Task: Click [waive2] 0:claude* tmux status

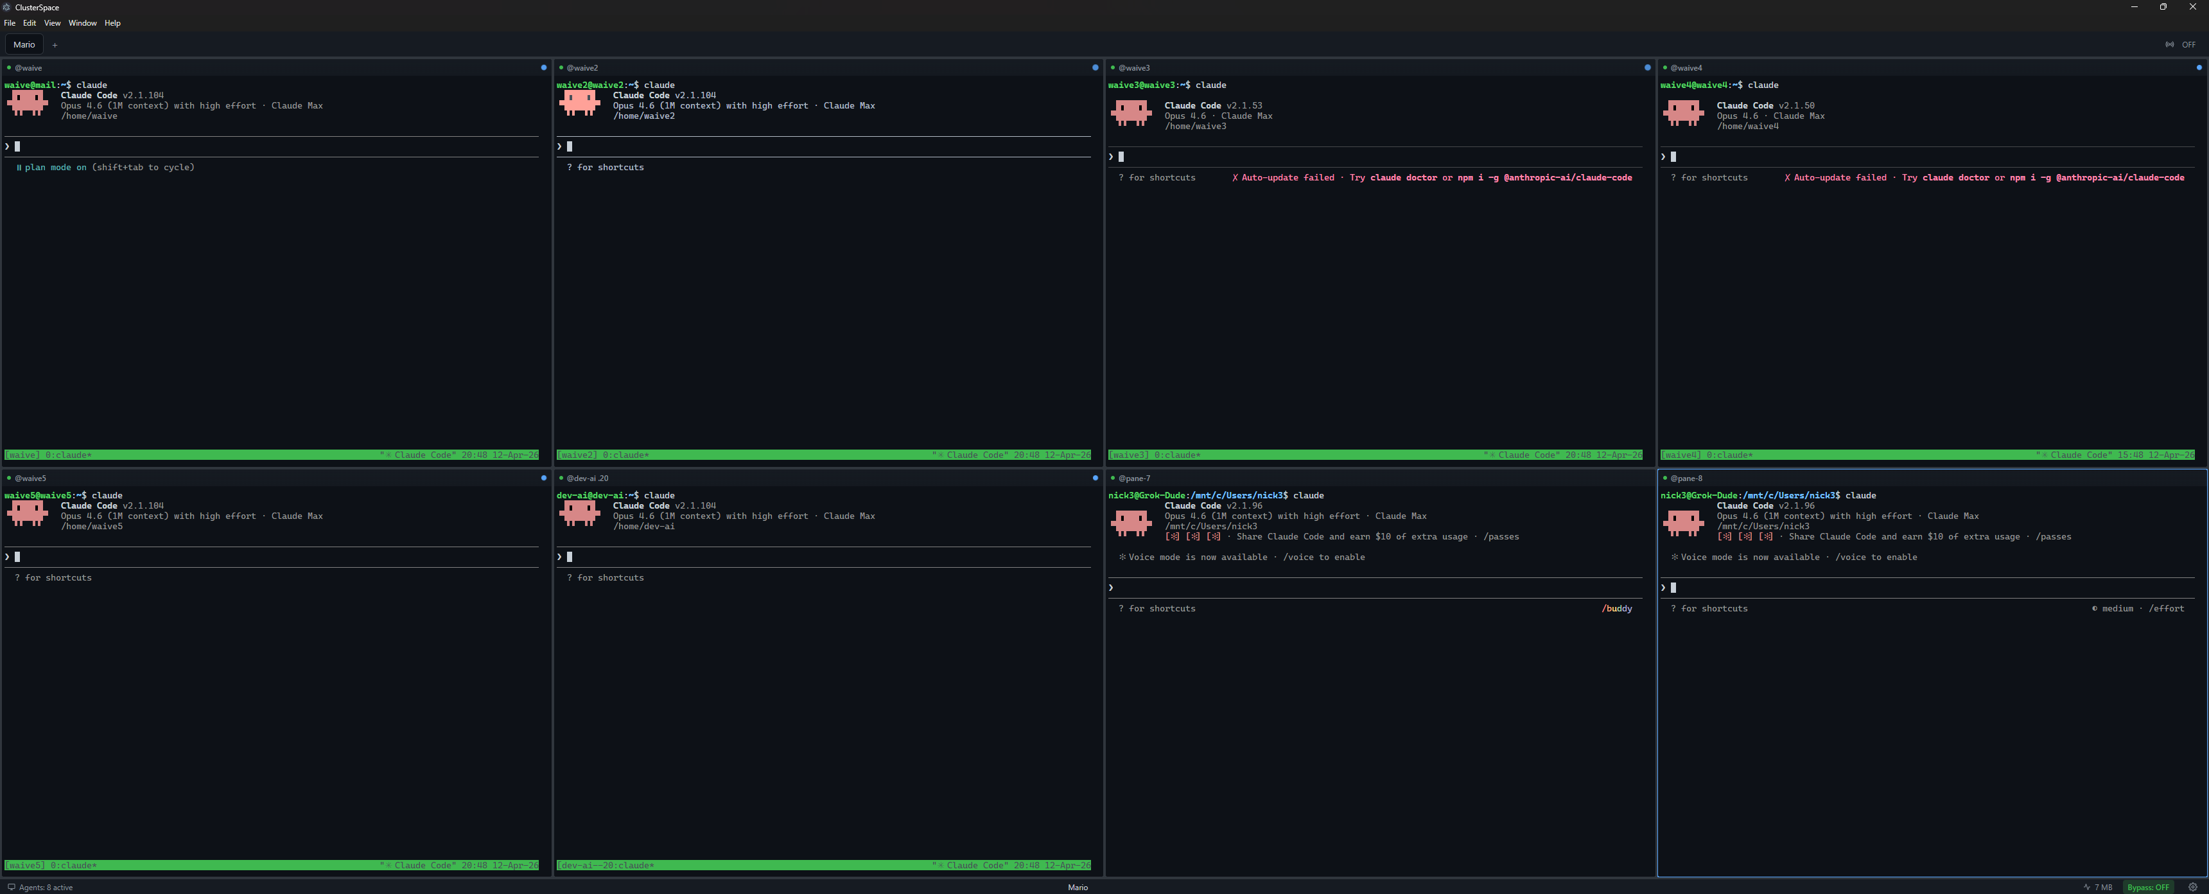Action: point(603,455)
